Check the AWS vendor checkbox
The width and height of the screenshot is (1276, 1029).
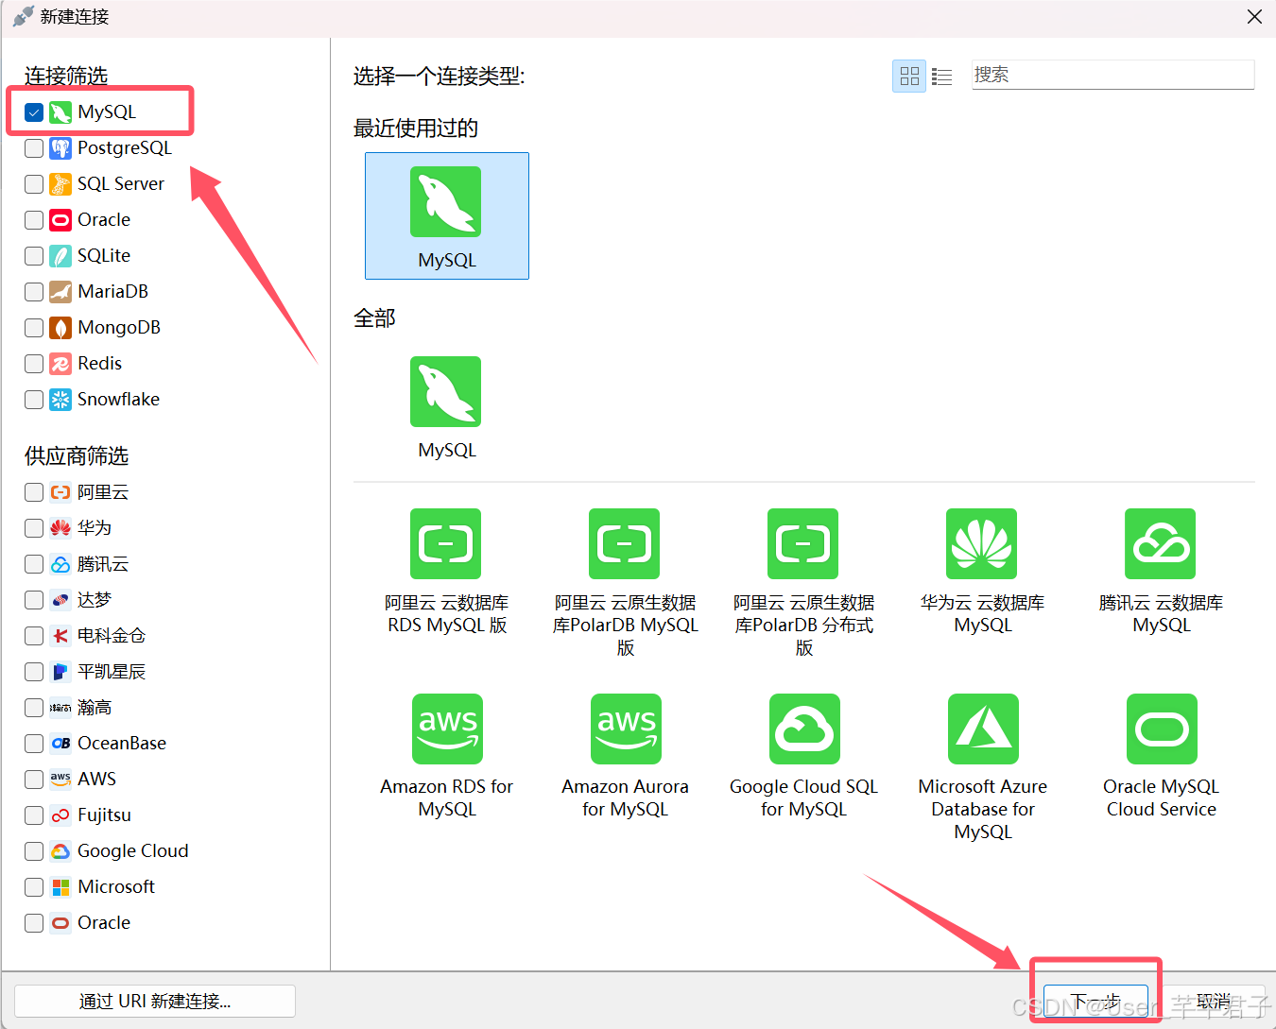pos(34,780)
